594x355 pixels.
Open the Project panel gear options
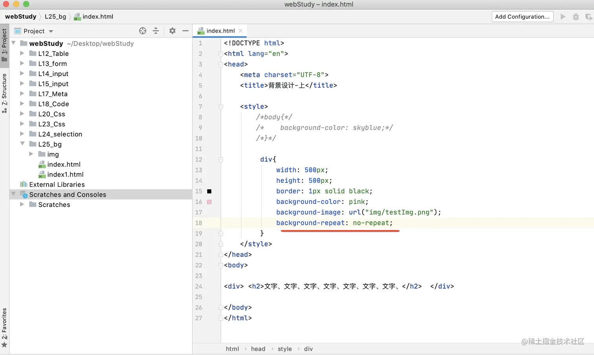point(172,31)
